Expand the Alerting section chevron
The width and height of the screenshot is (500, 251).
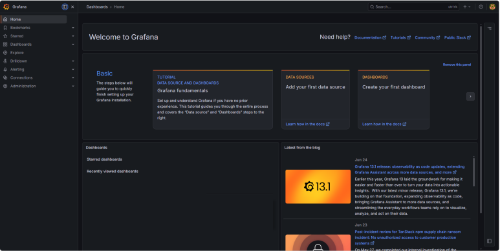[73, 69]
